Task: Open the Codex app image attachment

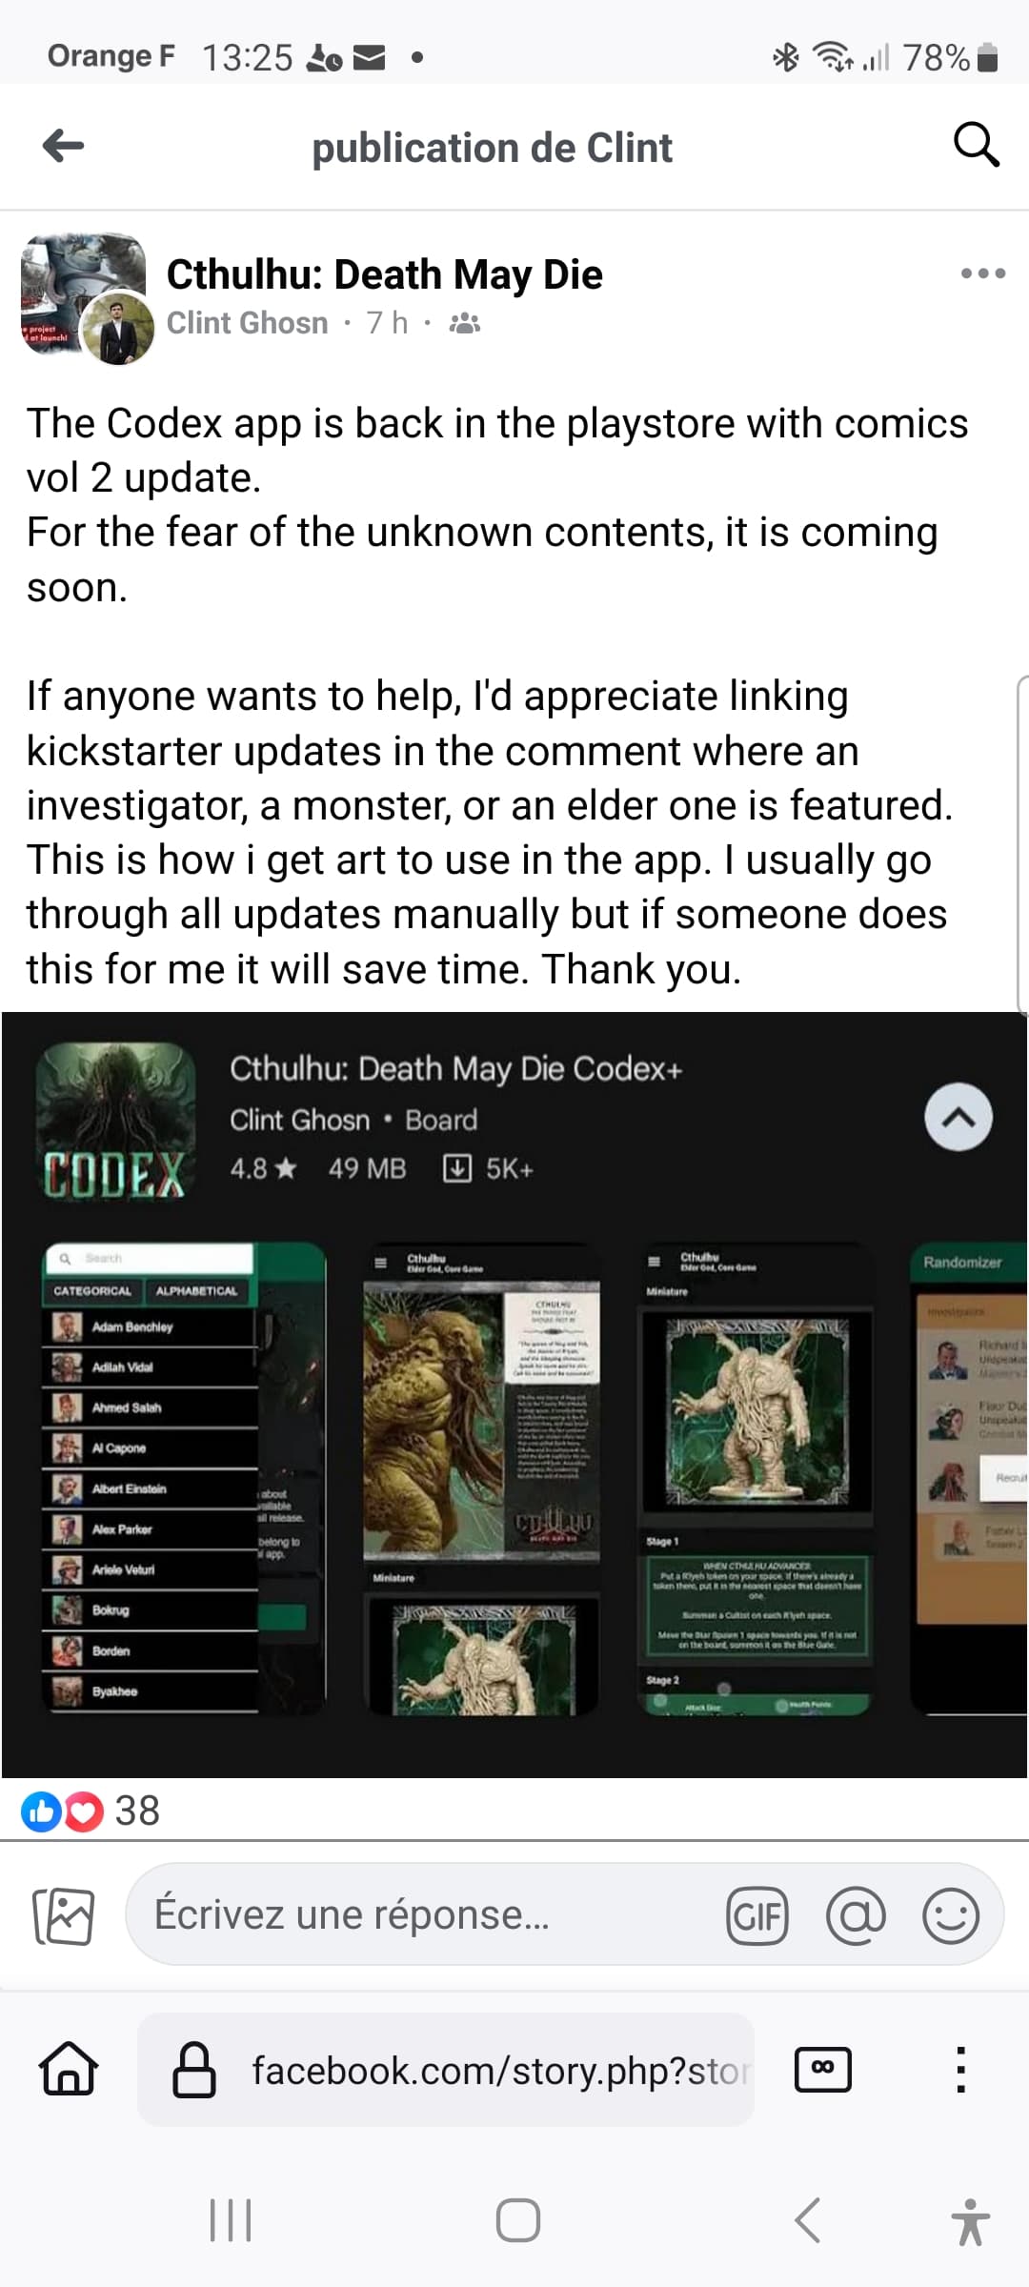Action: pos(514,1394)
